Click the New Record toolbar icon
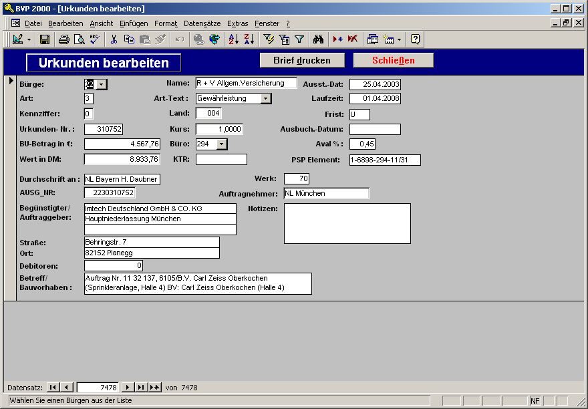This screenshot has width=588, height=409. tap(337, 39)
